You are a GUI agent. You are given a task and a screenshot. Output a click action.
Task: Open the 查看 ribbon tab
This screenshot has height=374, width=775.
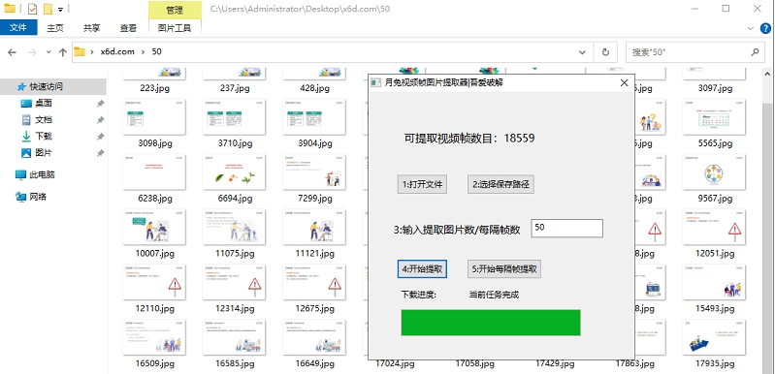coord(128,28)
